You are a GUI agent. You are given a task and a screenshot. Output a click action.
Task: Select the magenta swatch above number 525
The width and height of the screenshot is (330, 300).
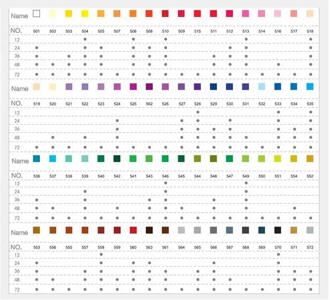133,87
